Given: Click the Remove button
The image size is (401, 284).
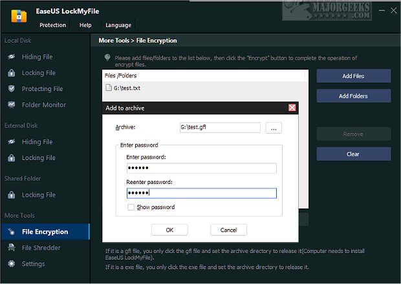Looking at the screenshot, I should click(354, 134).
